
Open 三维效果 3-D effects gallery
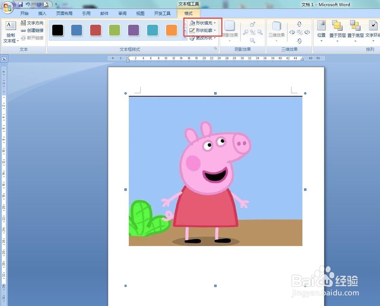coord(277,31)
